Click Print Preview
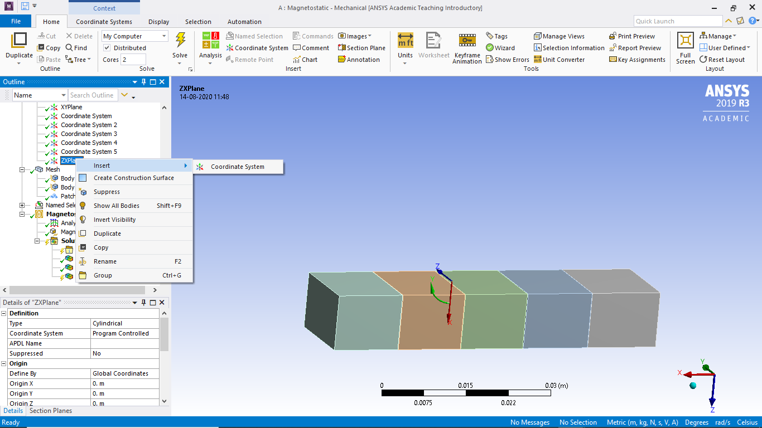The image size is (762, 428). click(x=632, y=36)
